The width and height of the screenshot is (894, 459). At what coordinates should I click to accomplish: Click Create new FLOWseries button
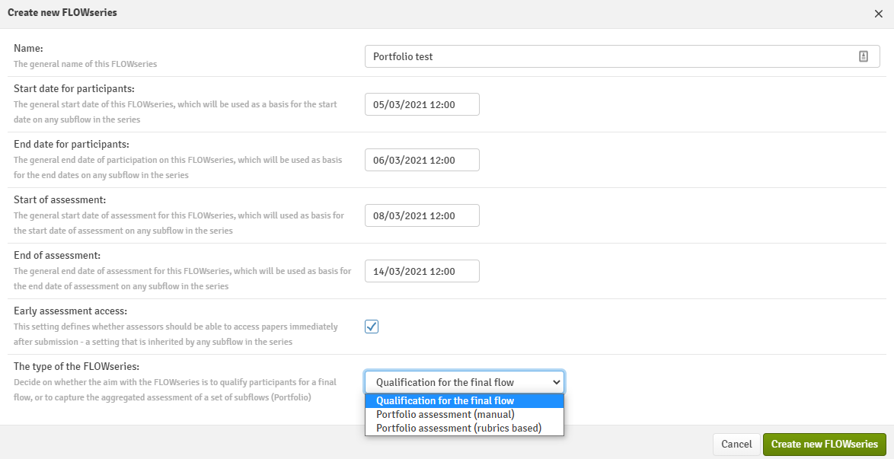825,445
